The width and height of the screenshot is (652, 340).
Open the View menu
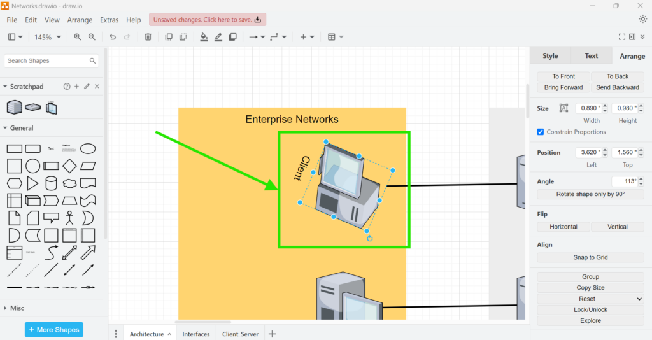pos(52,20)
